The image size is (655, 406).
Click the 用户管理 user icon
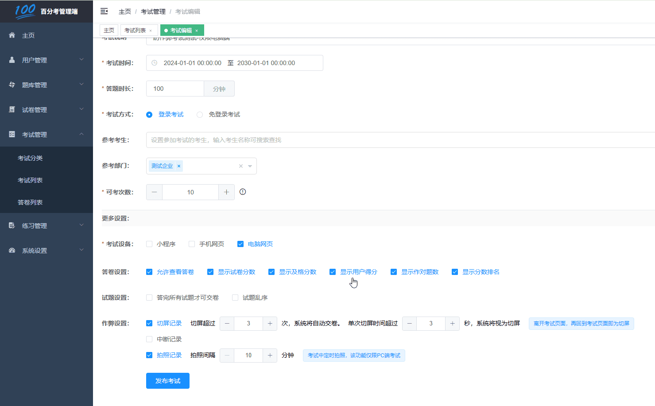click(x=12, y=60)
